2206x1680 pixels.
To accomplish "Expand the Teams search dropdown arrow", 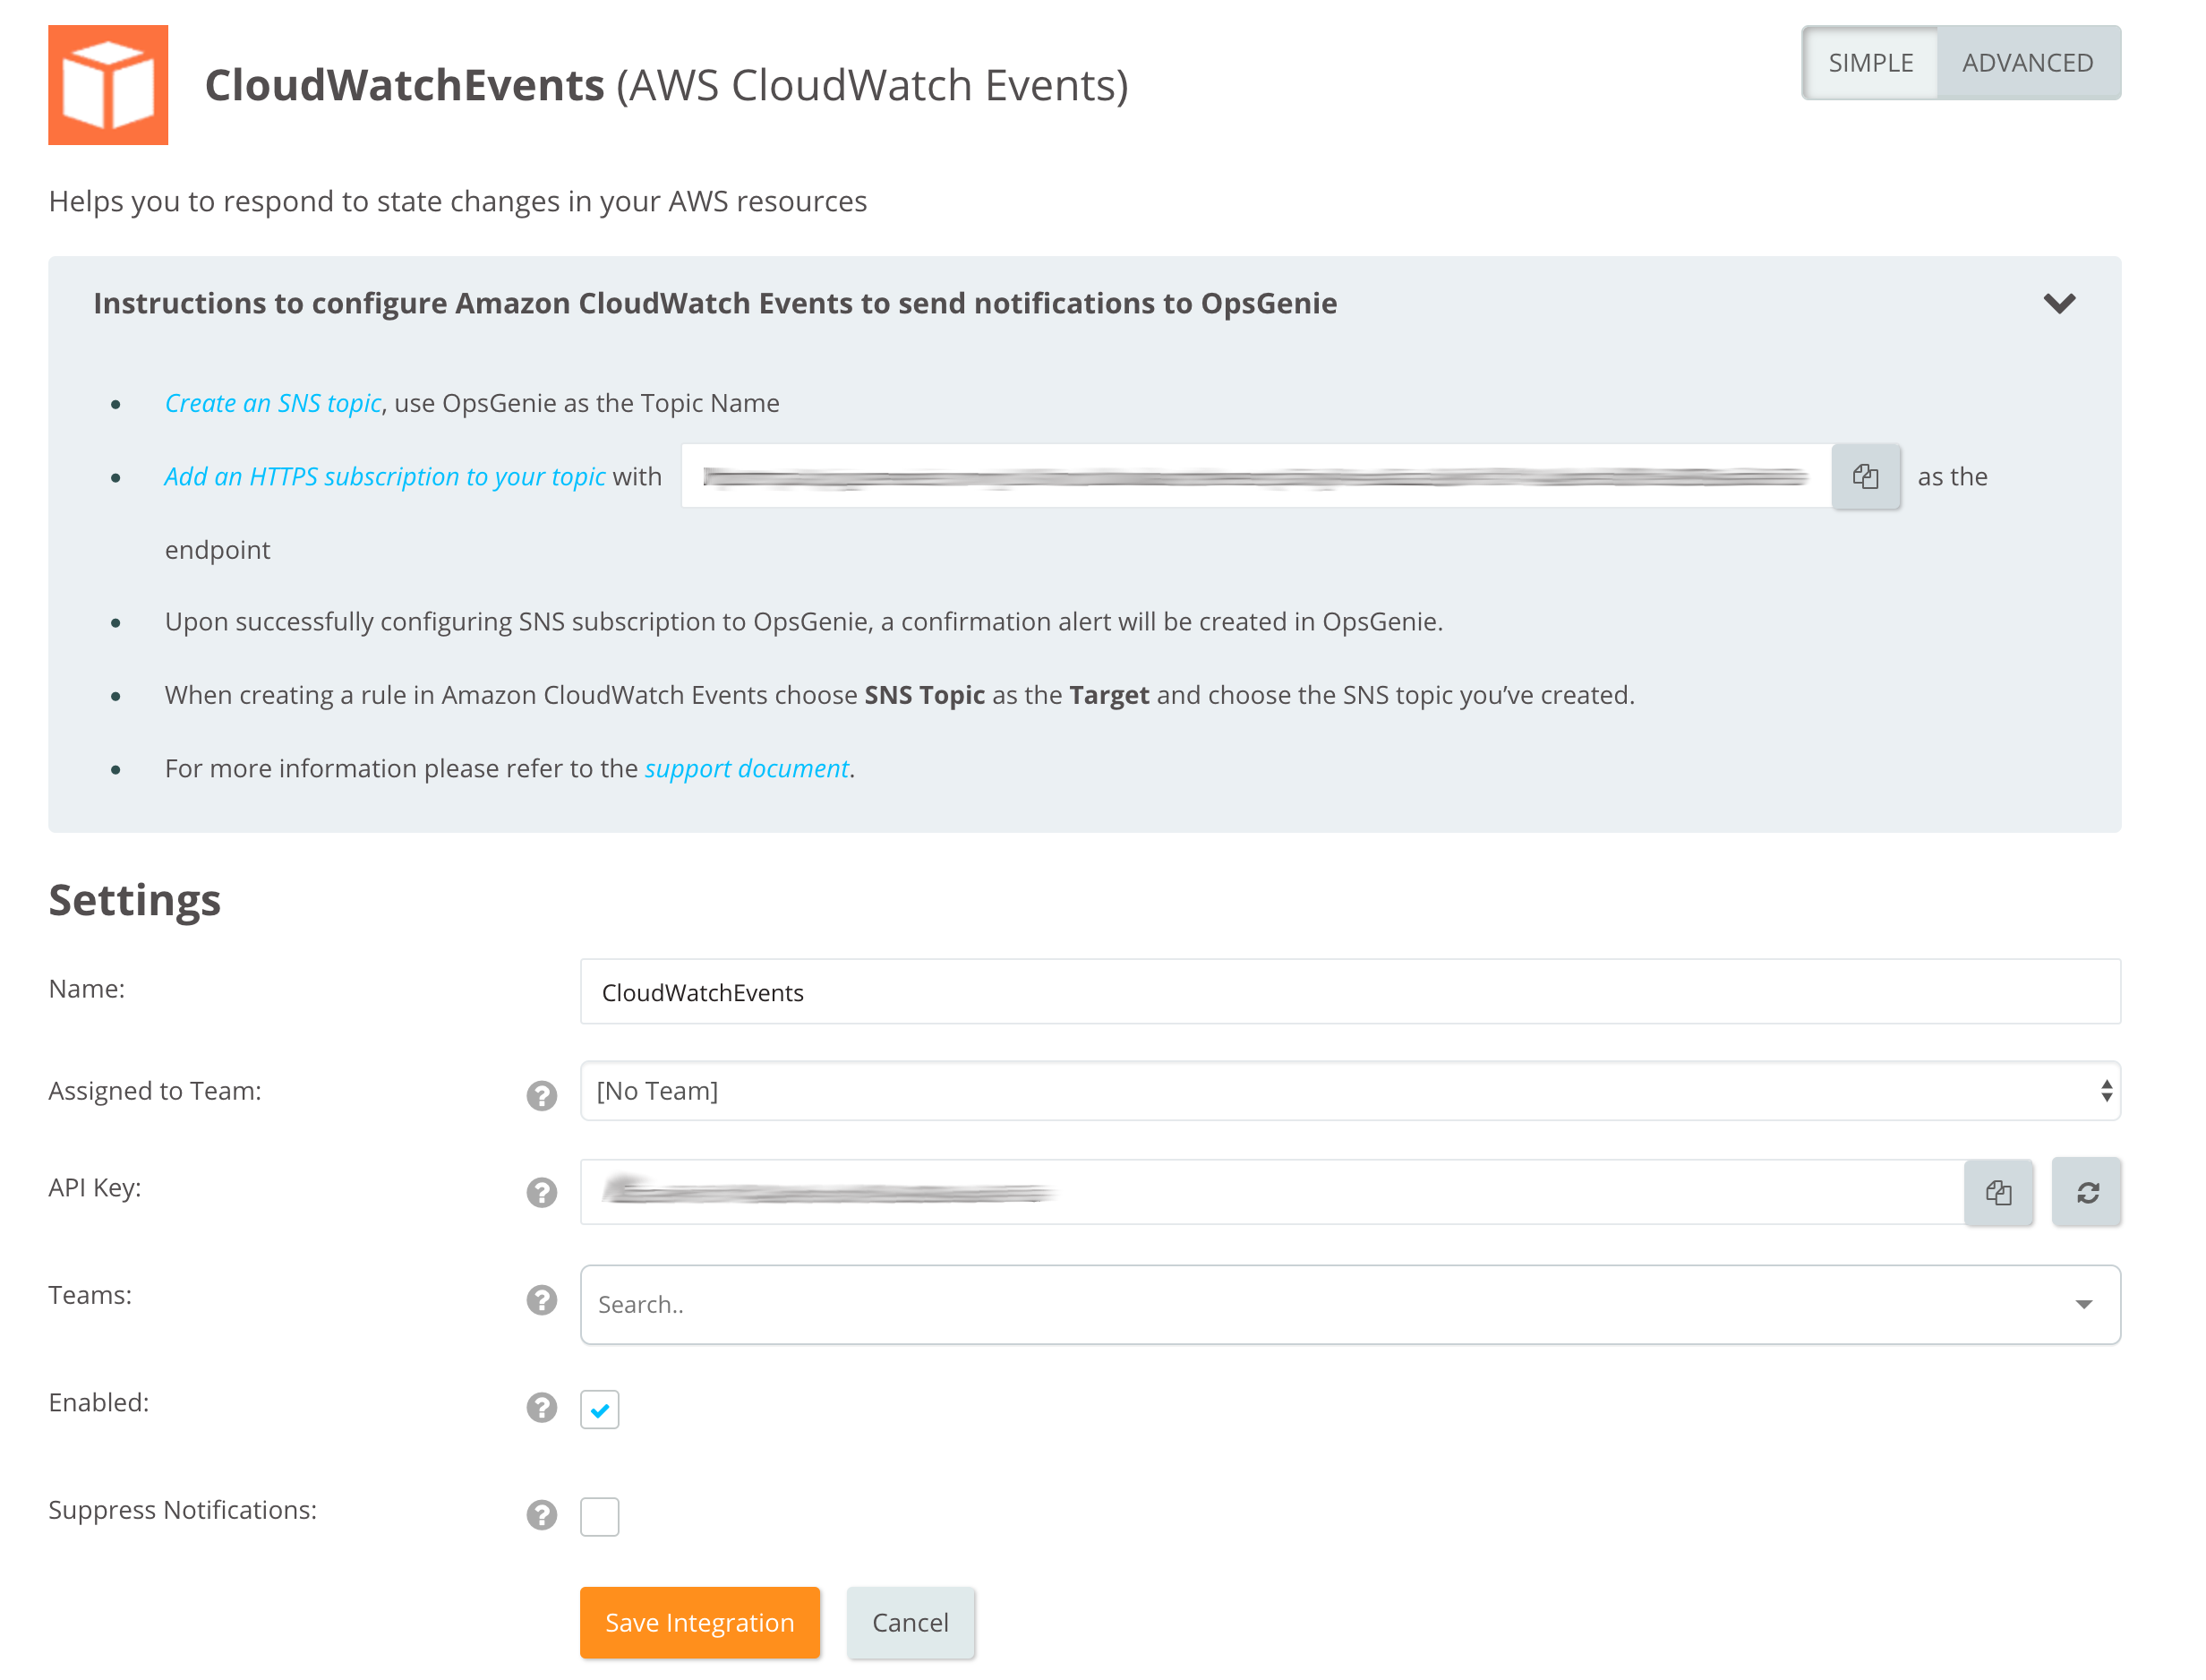I will tap(2083, 1304).
